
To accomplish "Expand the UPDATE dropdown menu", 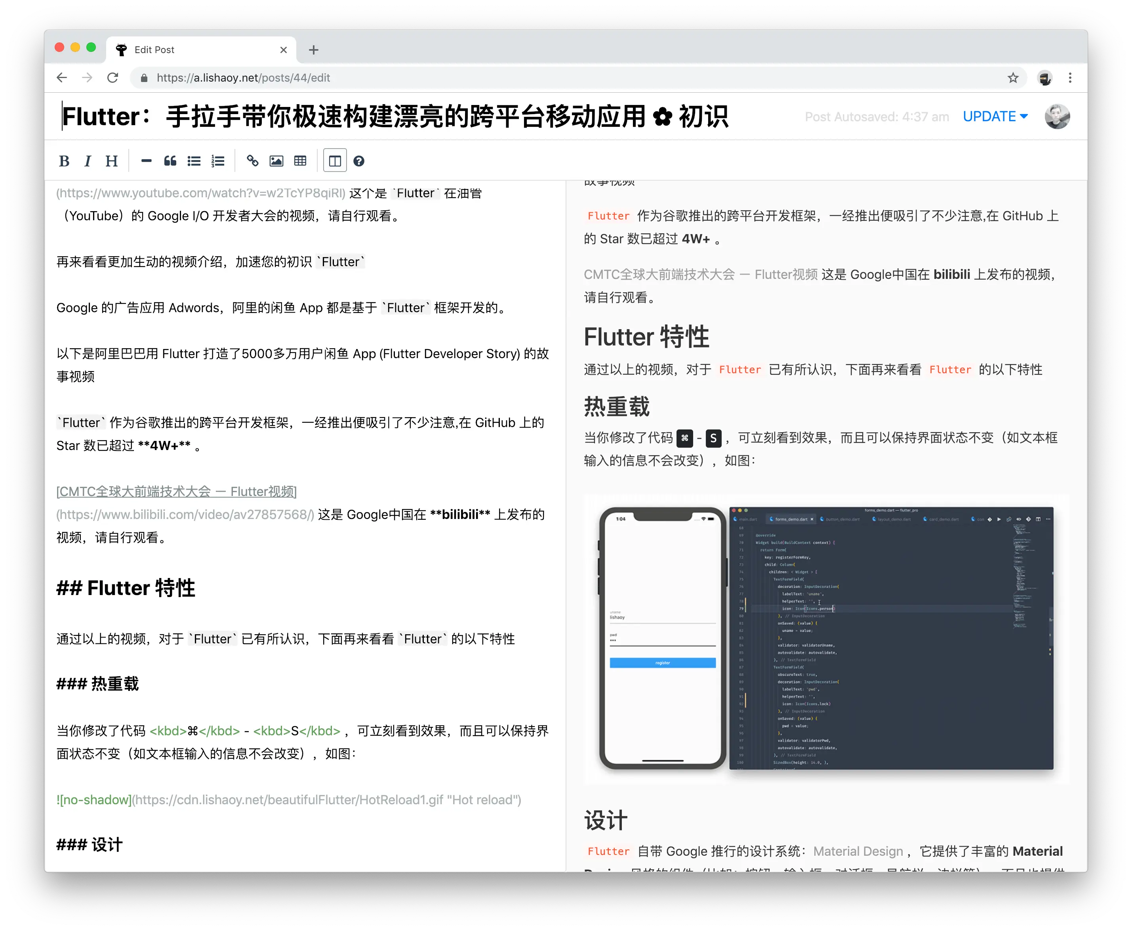I will (x=1024, y=116).
